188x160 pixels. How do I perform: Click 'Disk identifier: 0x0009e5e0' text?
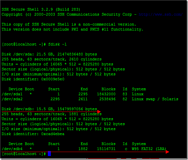[x=33, y=79]
